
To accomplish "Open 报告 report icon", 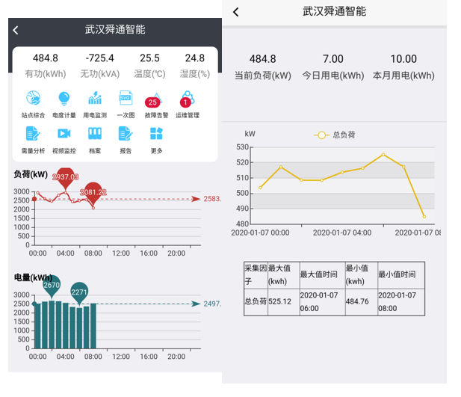I will pos(126,134).
